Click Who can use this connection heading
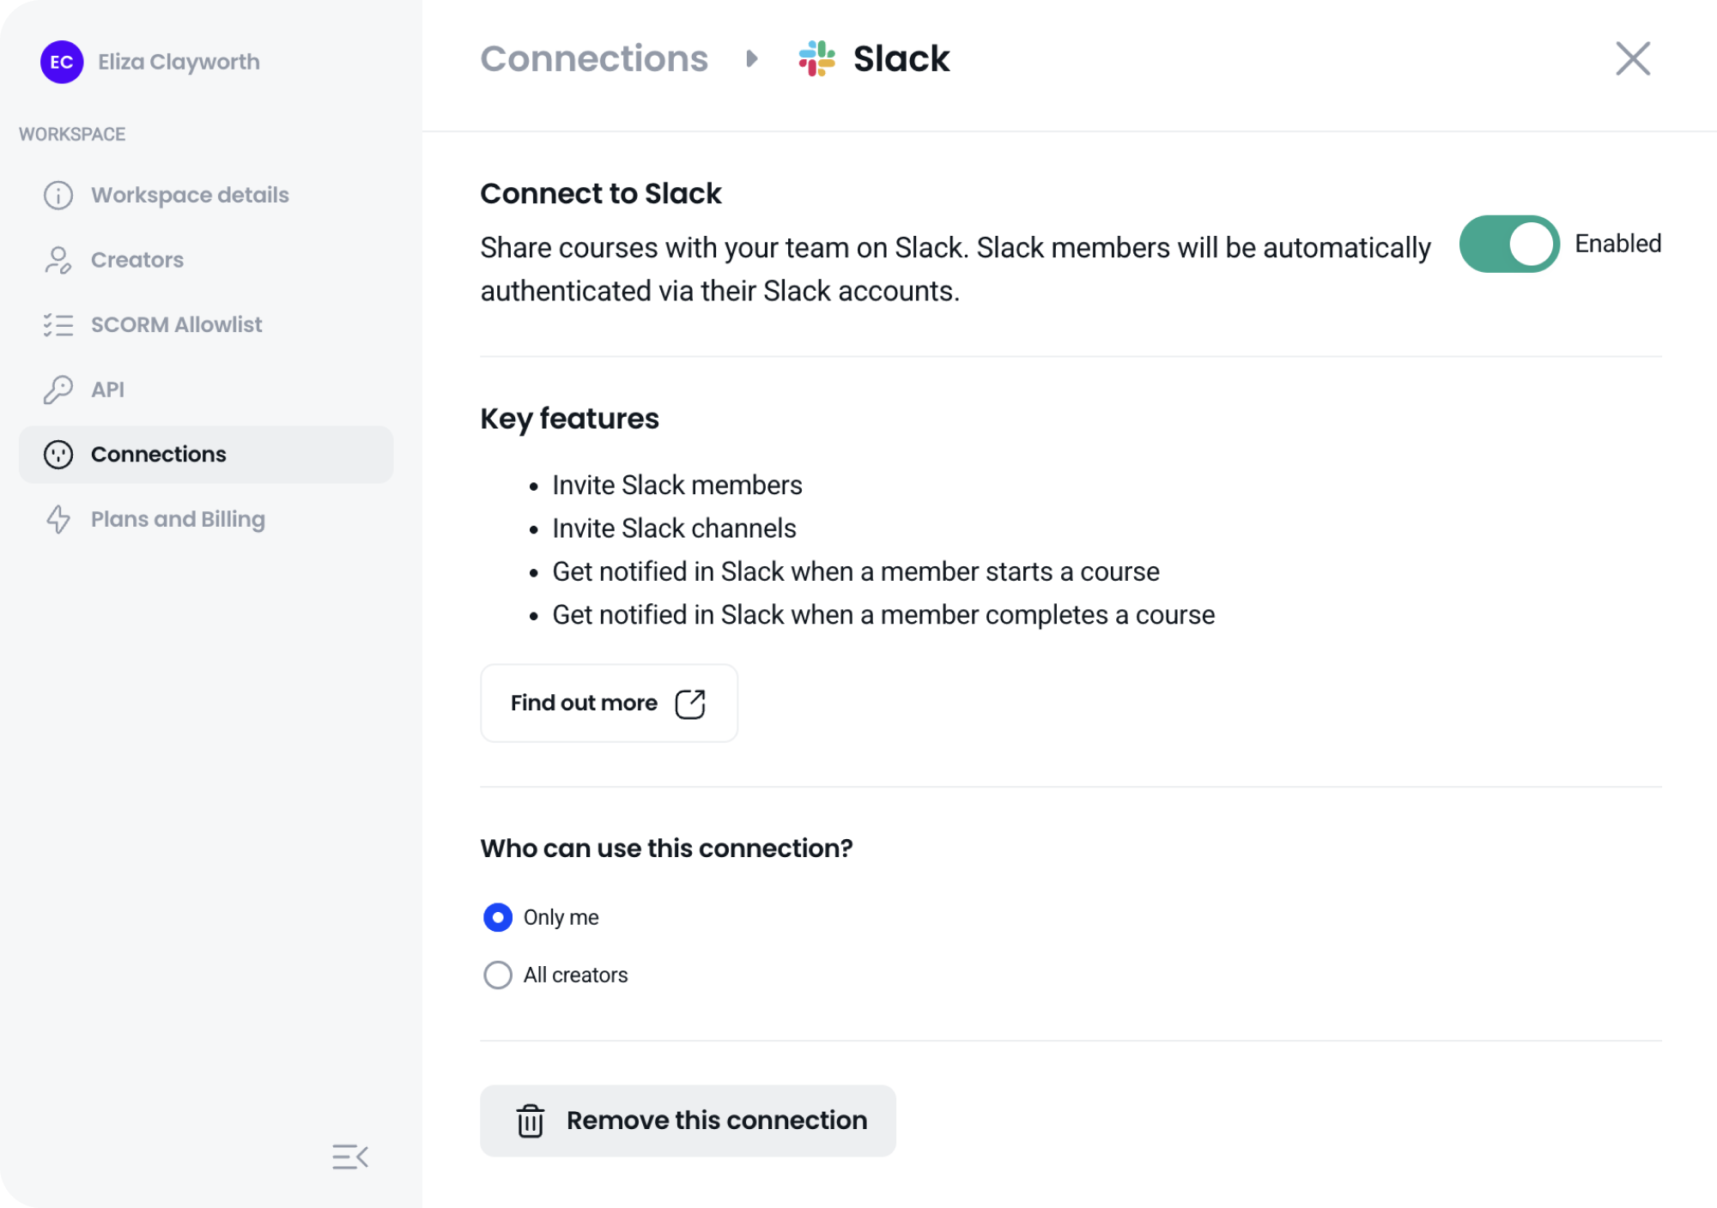 [667, 849]
